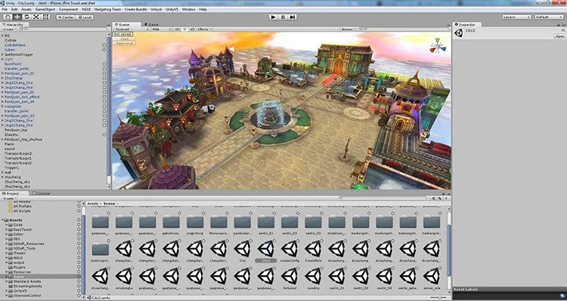567x301 pixels.
Task: Select the Hand view tool
Action: [x=8, y=17]
